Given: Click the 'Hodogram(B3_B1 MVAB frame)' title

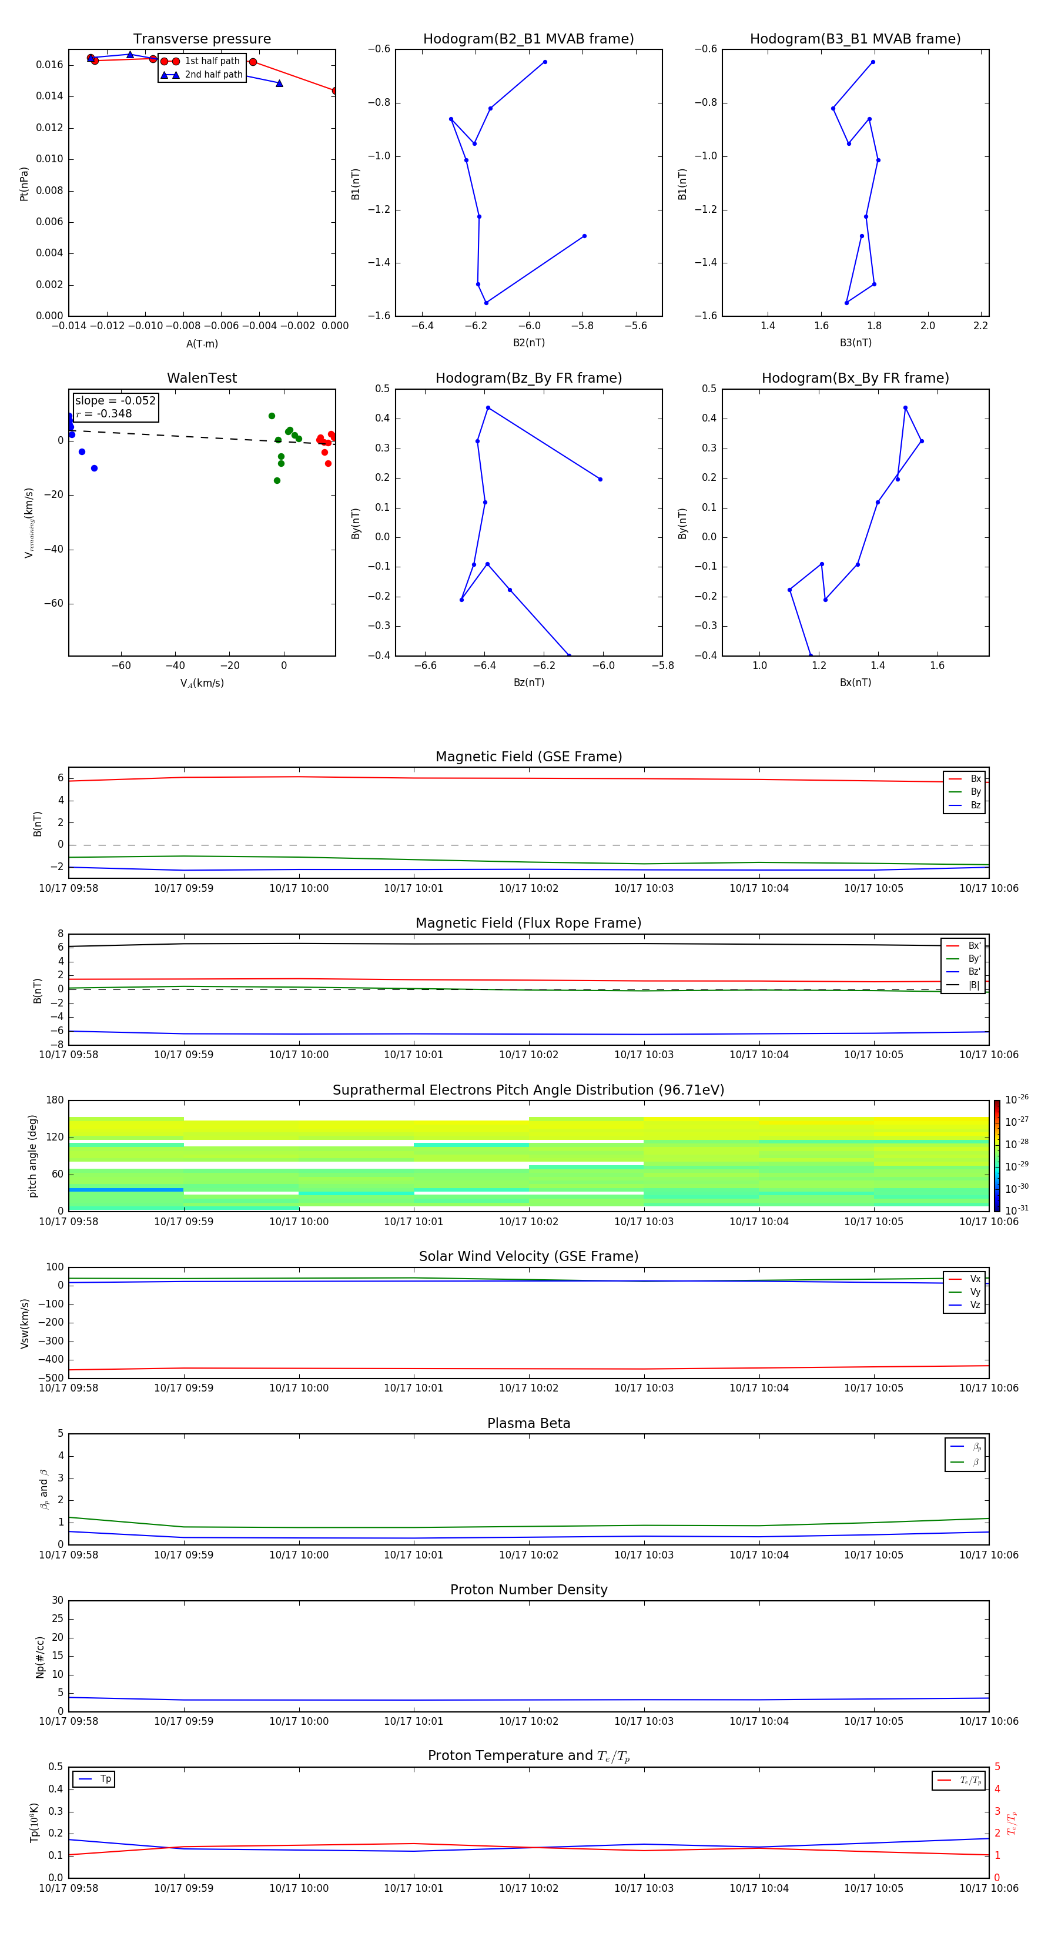Looking at the screenshot, I should [x=855, y=38].
